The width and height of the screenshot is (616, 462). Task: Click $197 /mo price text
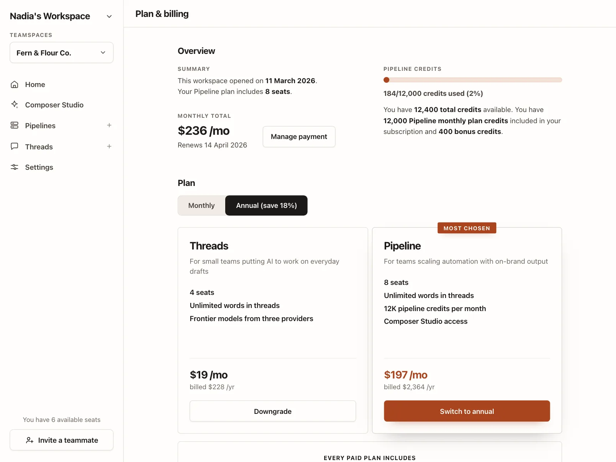(406, 375)
